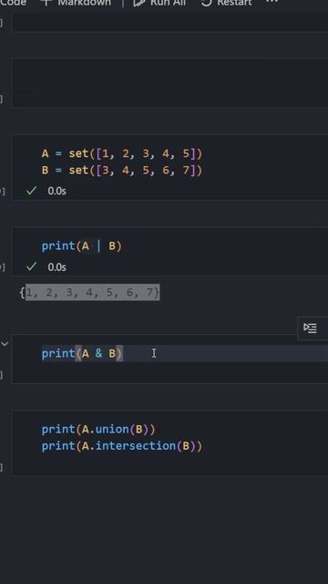Click the 0.0s execution time under print(A | B)
Viewport: 328px width, 584px height.
tap(56, 267)
